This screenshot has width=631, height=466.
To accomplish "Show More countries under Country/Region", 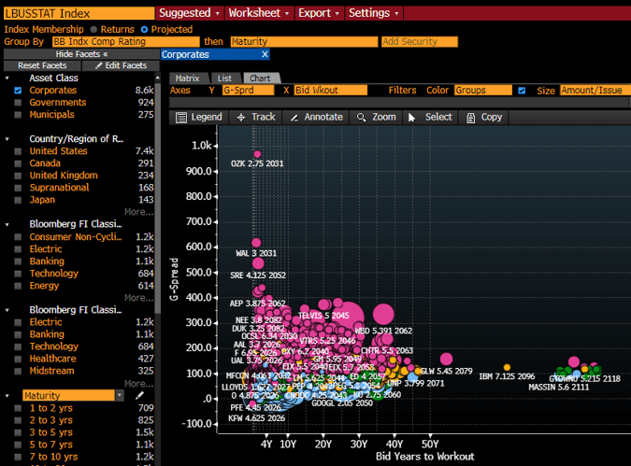I will click(x=139, y=212).
